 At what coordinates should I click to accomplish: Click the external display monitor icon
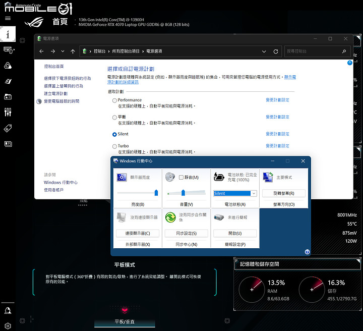(x=122, y=217)
